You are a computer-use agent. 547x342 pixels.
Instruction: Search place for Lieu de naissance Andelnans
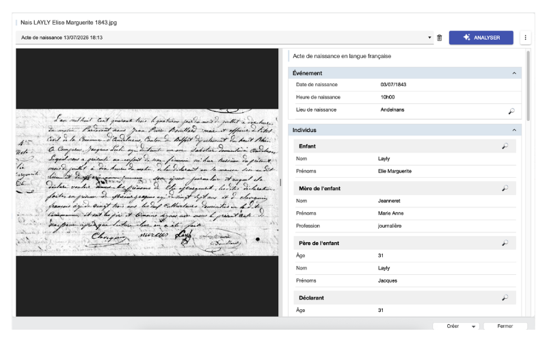[511, 111]
